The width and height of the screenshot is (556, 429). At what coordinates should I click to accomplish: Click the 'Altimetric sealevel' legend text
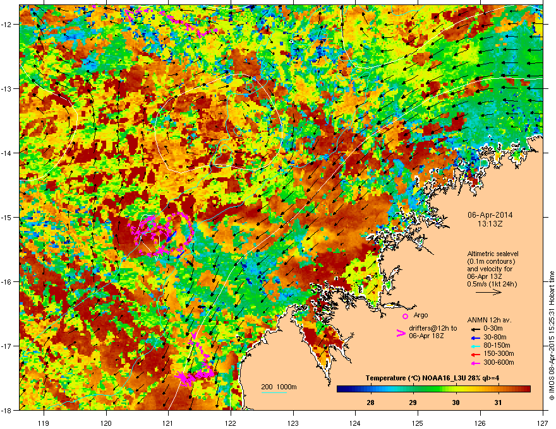click(x=493, y=254)
